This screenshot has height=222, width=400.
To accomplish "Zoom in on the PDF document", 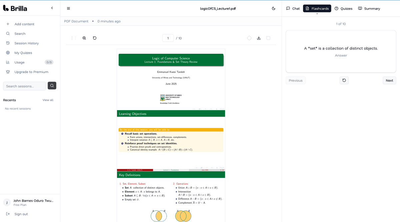I will click(84, 38).
